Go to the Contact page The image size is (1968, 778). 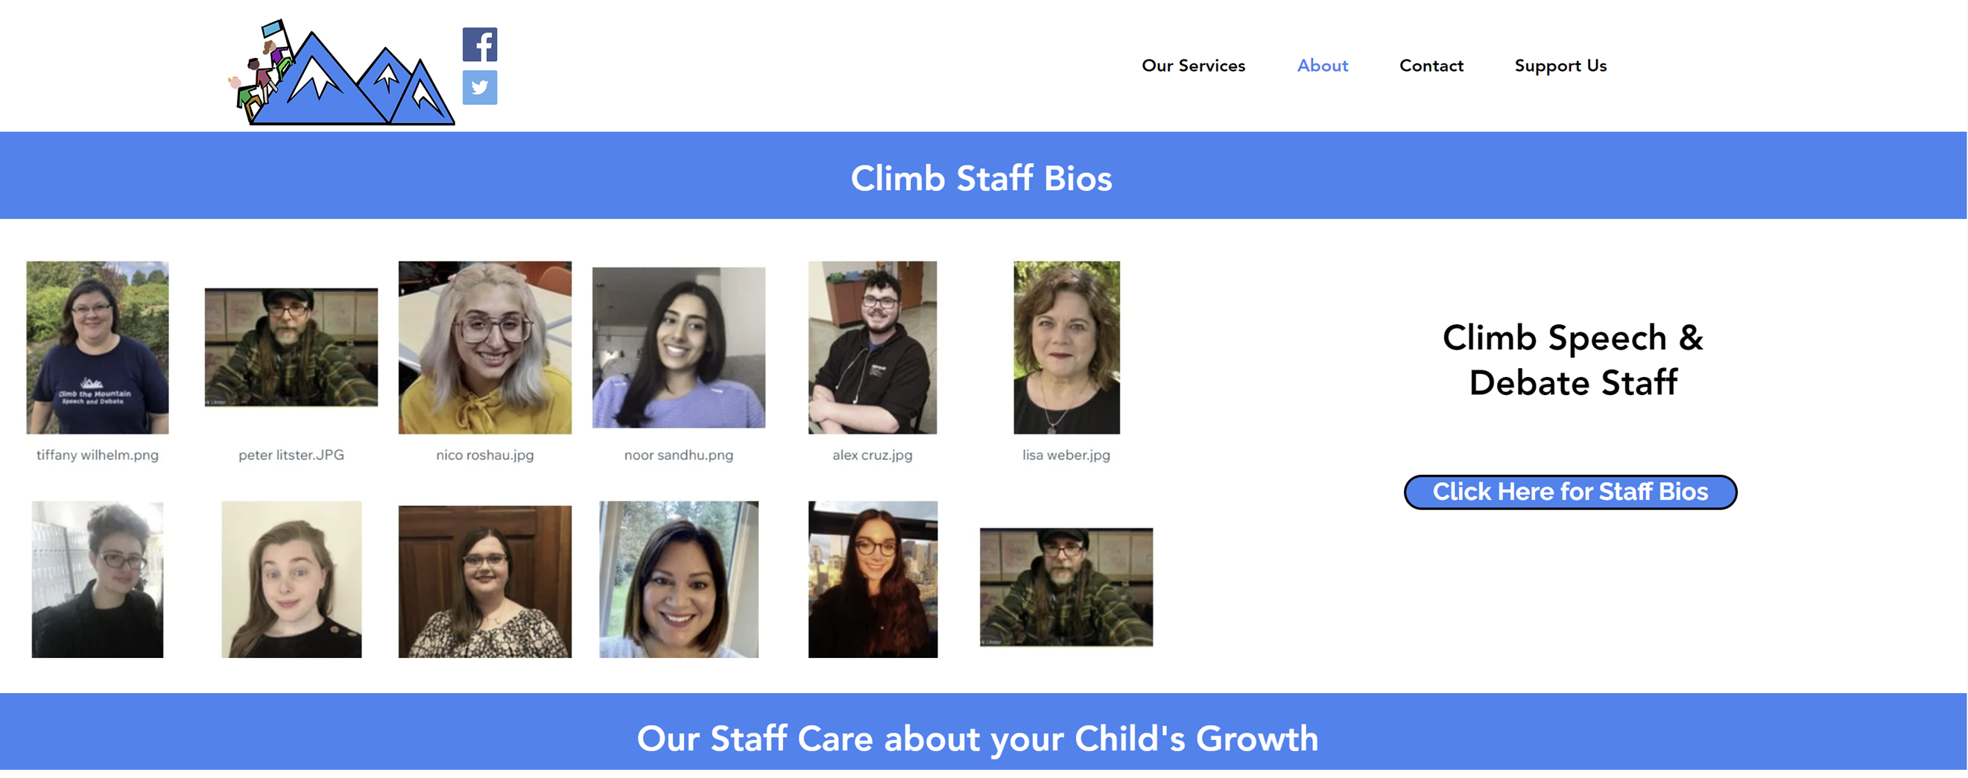tap(1431, 66)
